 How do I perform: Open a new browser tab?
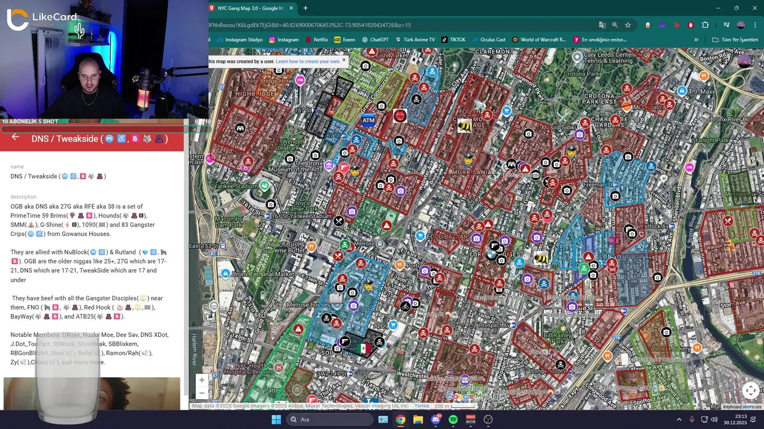306,8
